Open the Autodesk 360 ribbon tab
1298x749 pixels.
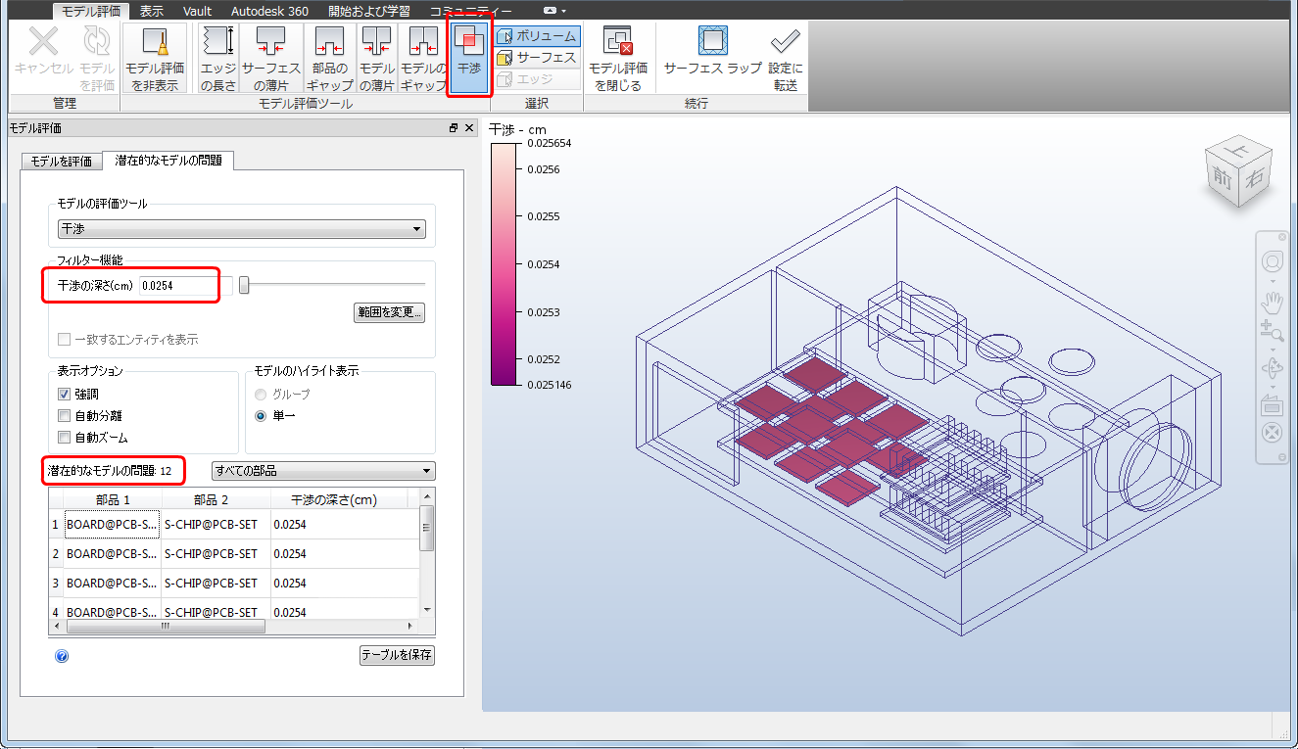(269, 11)
